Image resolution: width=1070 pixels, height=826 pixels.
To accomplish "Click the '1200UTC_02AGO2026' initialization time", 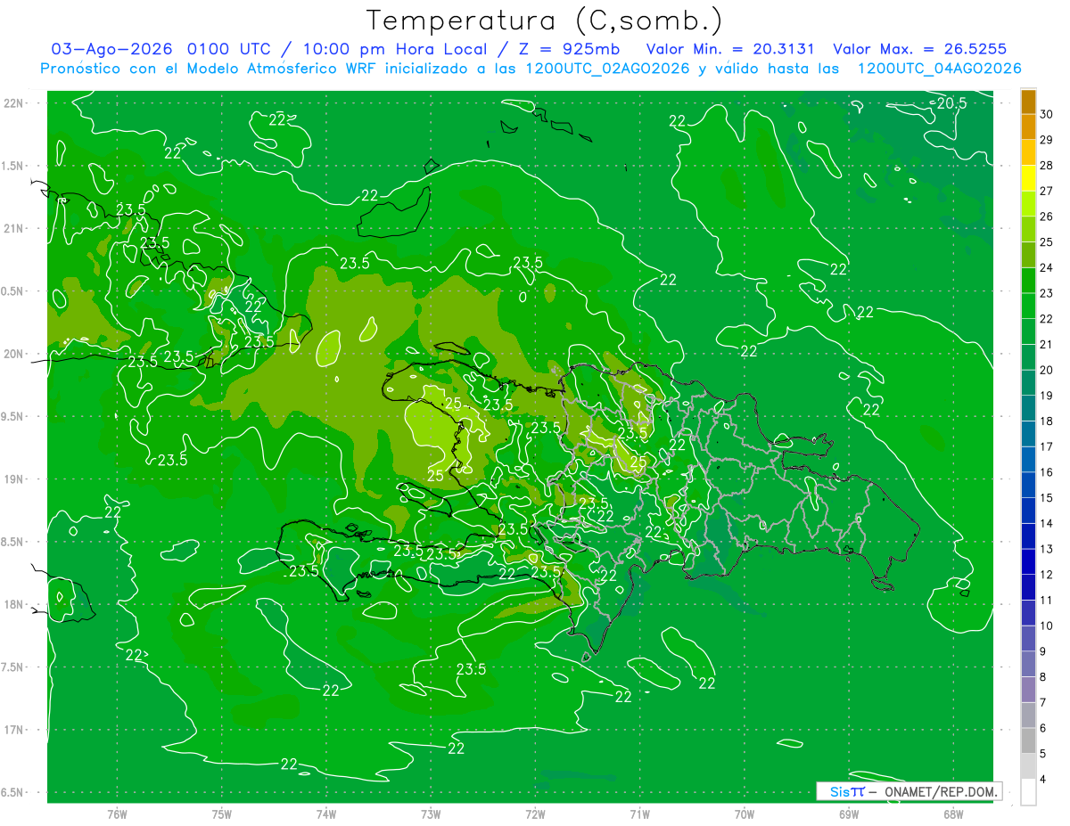I will pos(607,69).
